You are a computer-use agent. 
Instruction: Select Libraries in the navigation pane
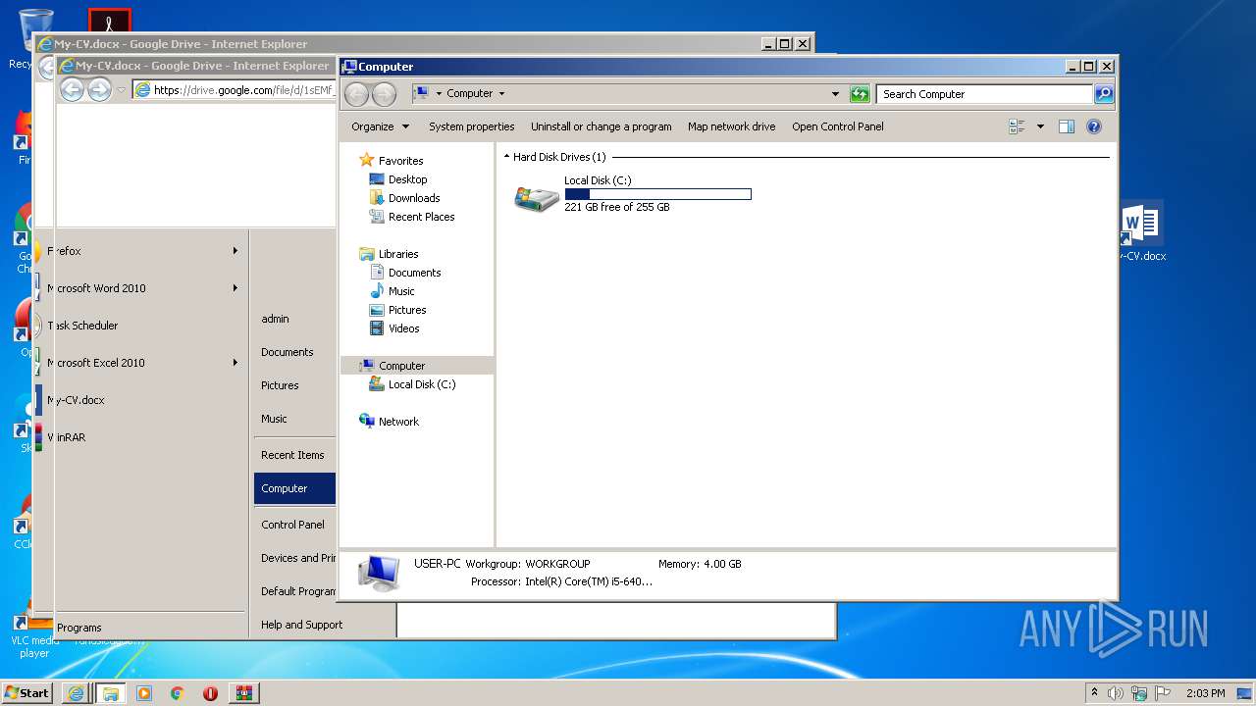(x=398, y=254)
